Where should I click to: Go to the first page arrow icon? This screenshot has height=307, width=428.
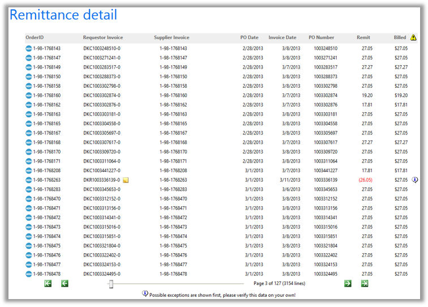coord(48,284)
